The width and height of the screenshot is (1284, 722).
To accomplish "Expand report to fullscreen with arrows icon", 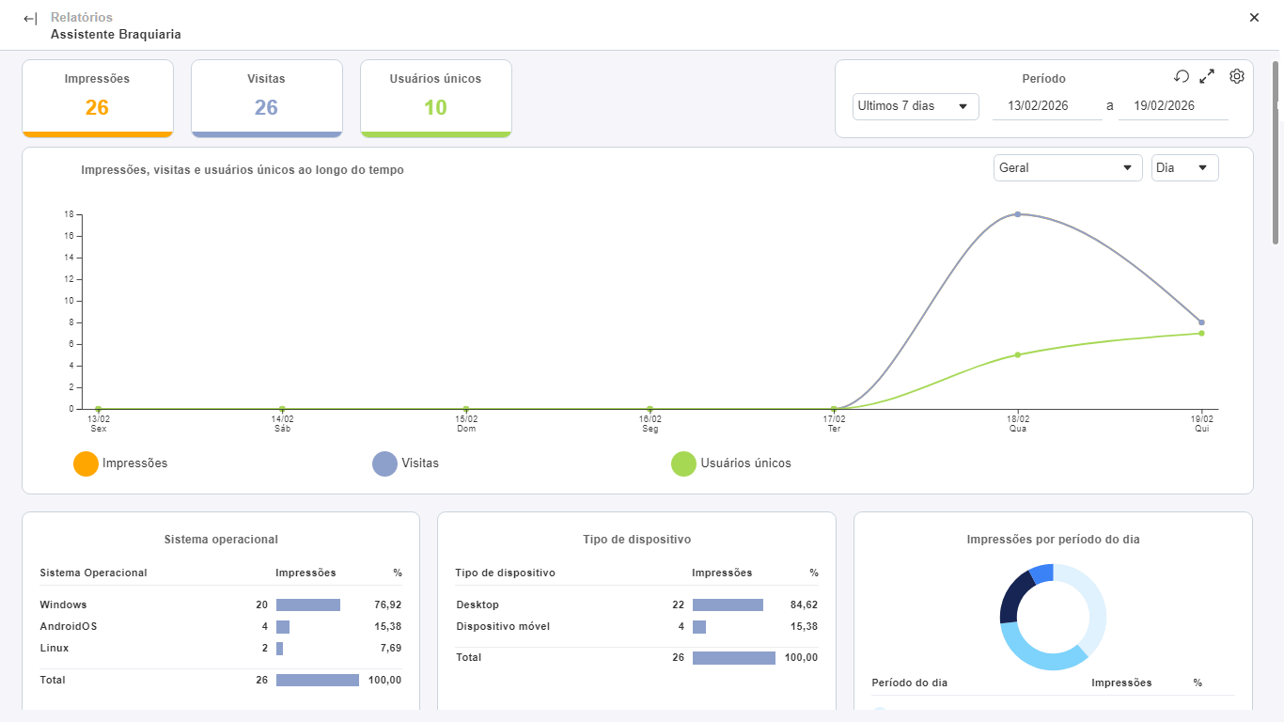I will click(x=1208, y=76).
